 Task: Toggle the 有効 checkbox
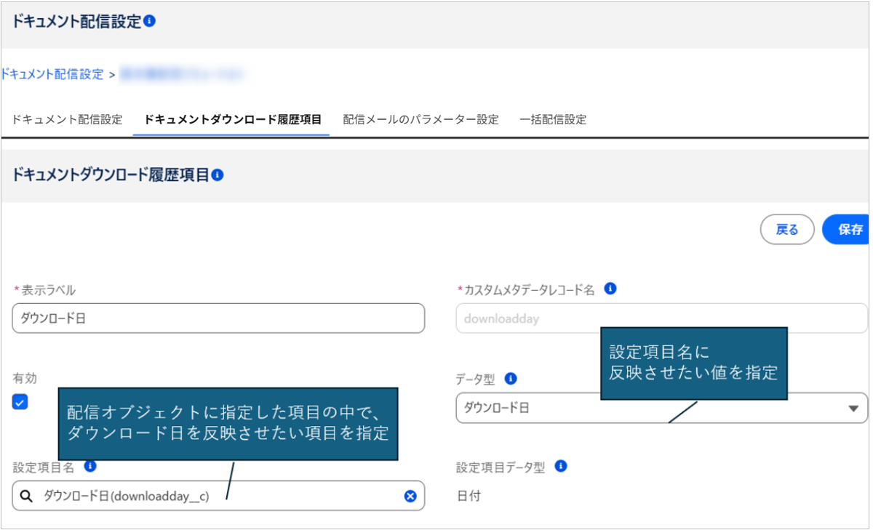(x=20, y=402)
